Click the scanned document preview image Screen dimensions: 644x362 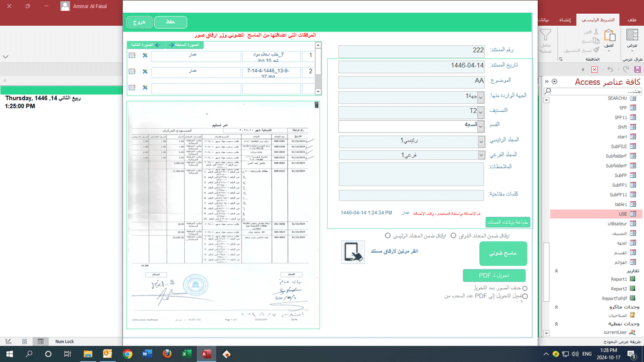[x=223, y=215]
